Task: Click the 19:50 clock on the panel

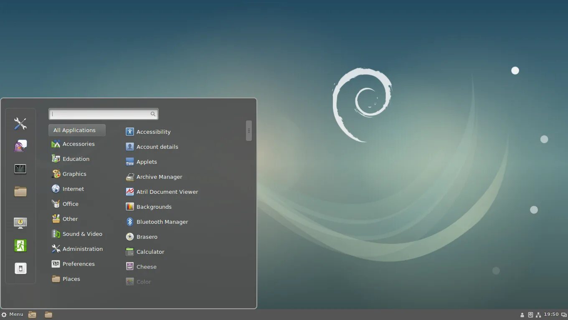Action: [x=551, y=315]
